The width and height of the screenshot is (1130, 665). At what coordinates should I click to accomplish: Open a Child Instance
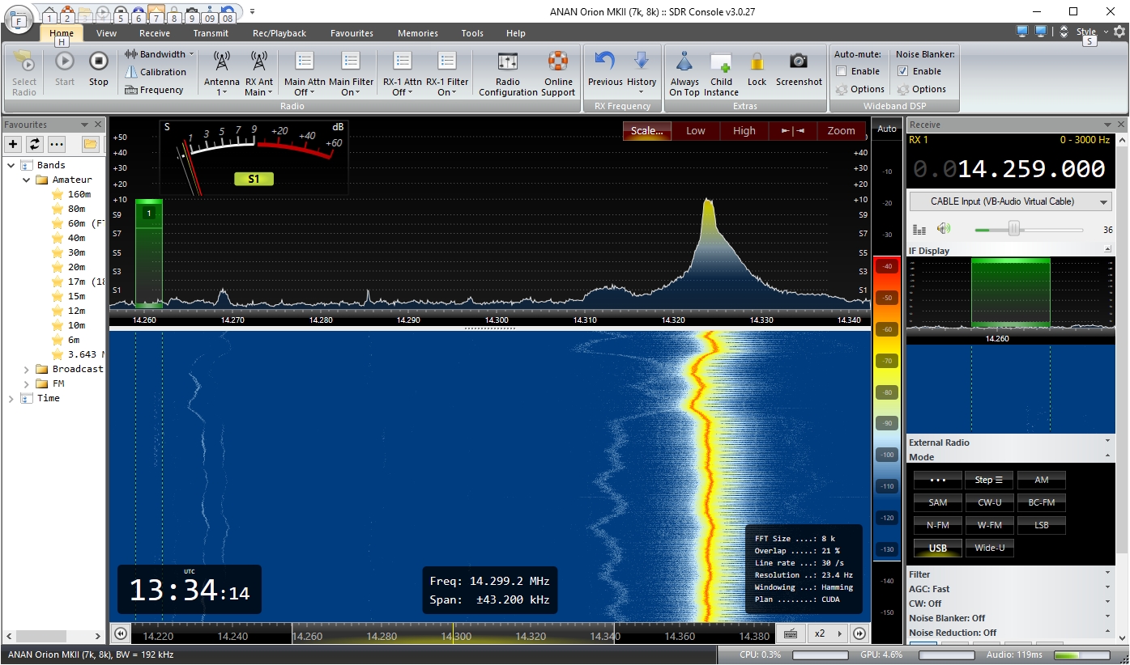pyautogui.click(x=721, y=63)
